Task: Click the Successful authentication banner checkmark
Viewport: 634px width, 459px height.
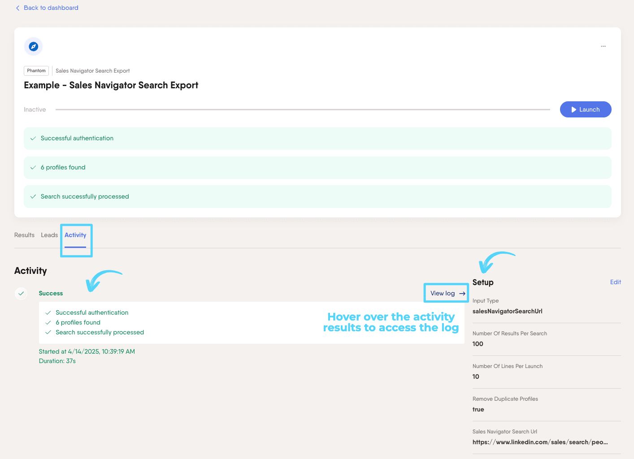Action: point(33,139)
